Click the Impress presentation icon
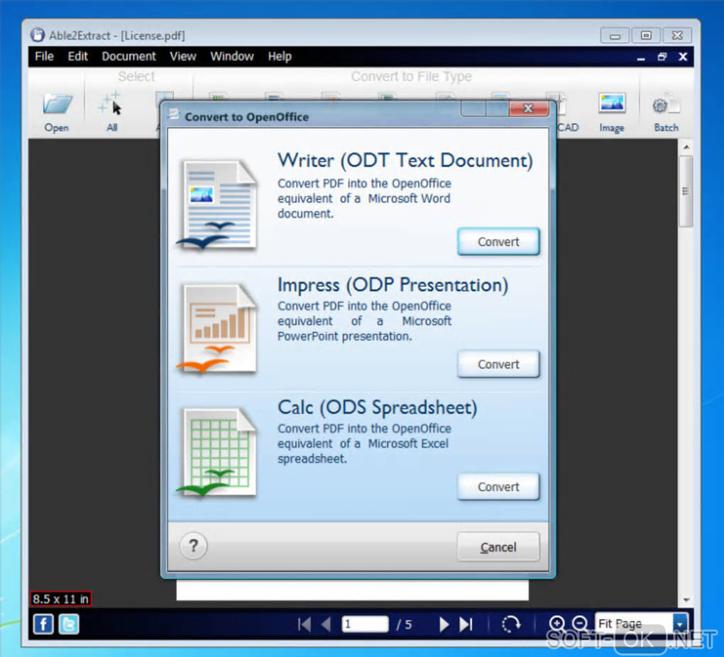The height and width of the screenshot is (657, 724). click(217, 328)
